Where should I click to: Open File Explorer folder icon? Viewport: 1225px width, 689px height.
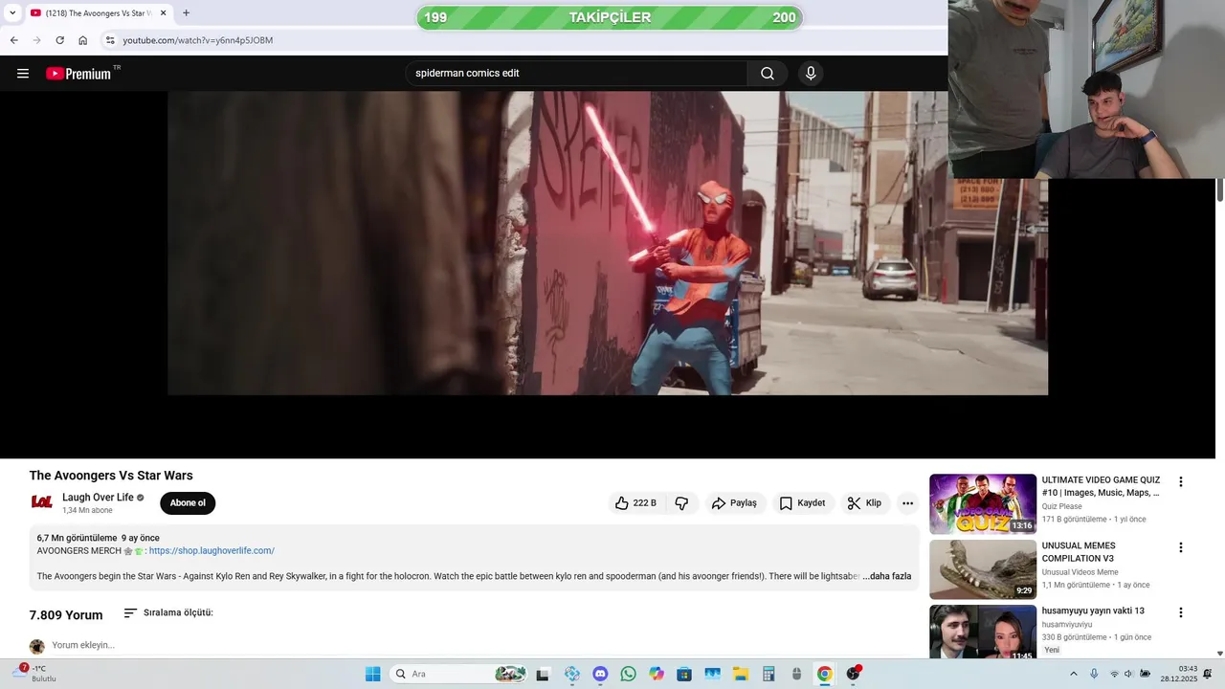click(741, 674)
